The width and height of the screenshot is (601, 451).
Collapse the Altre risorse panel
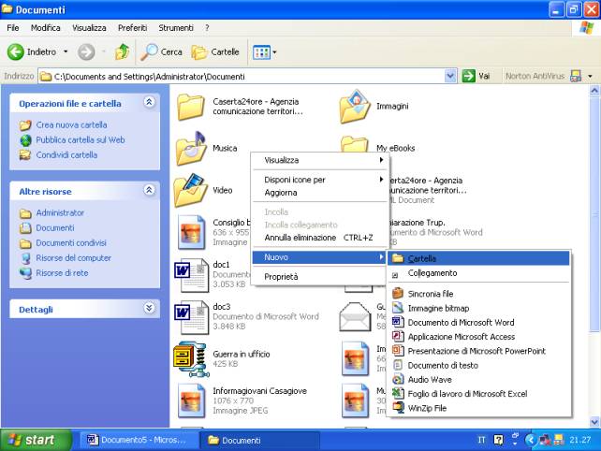[149, 190]
